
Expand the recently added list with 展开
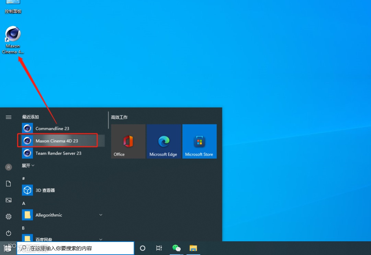coord(28,166)
